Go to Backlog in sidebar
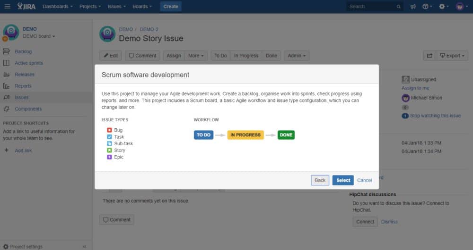This screenshot has height=250, width=473. pos(23,51)
